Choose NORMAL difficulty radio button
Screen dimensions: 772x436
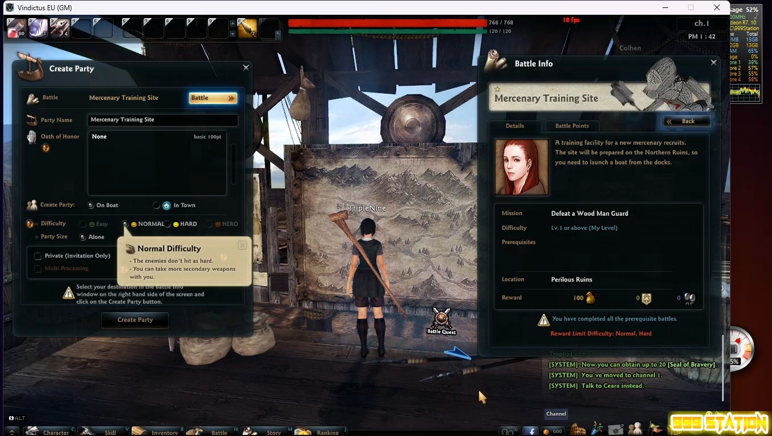coord(125,224)
